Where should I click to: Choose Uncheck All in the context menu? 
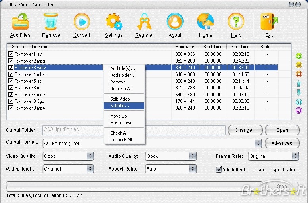[124, 140]
